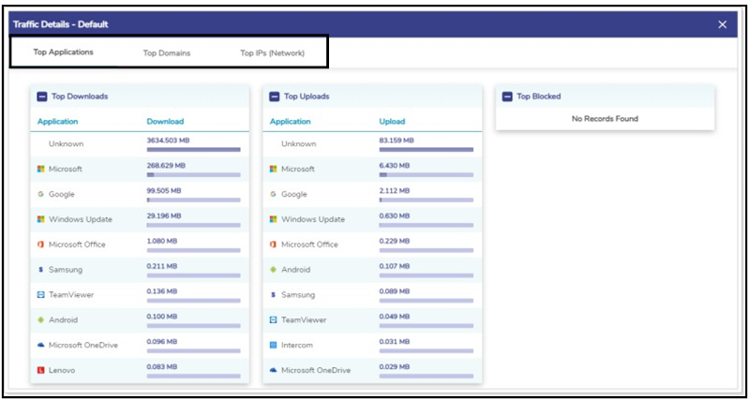The width and height of the screenshot is (750, 399).
Task: Select the Top Applications tab
Action: coord(63,52)
